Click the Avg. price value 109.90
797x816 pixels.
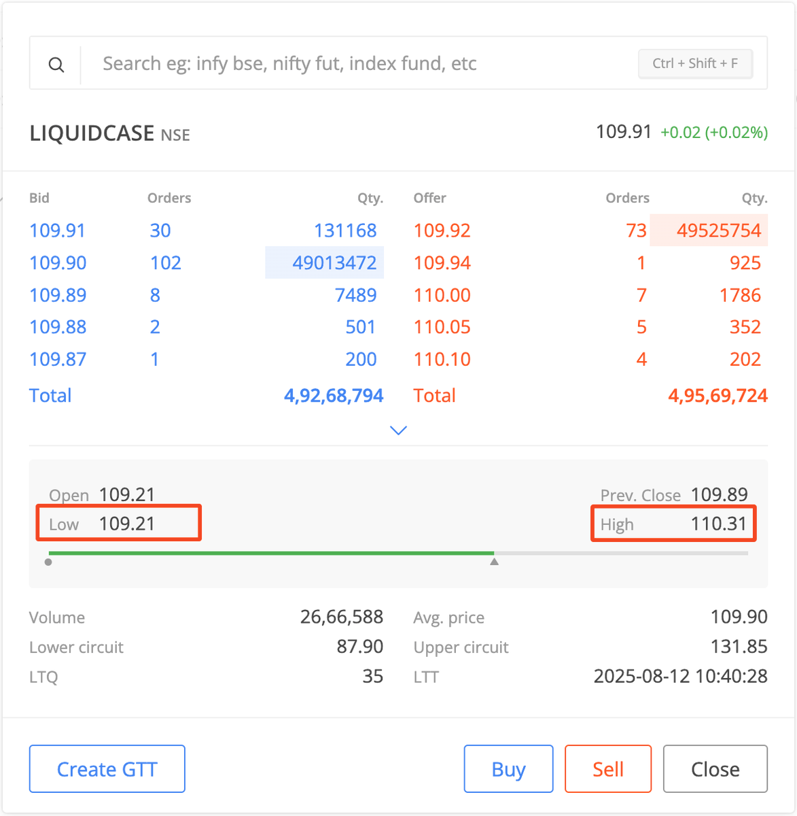pyautogui.click(x=739, y=617)
